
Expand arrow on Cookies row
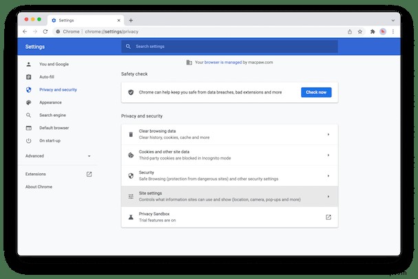(x=329, y=155)
